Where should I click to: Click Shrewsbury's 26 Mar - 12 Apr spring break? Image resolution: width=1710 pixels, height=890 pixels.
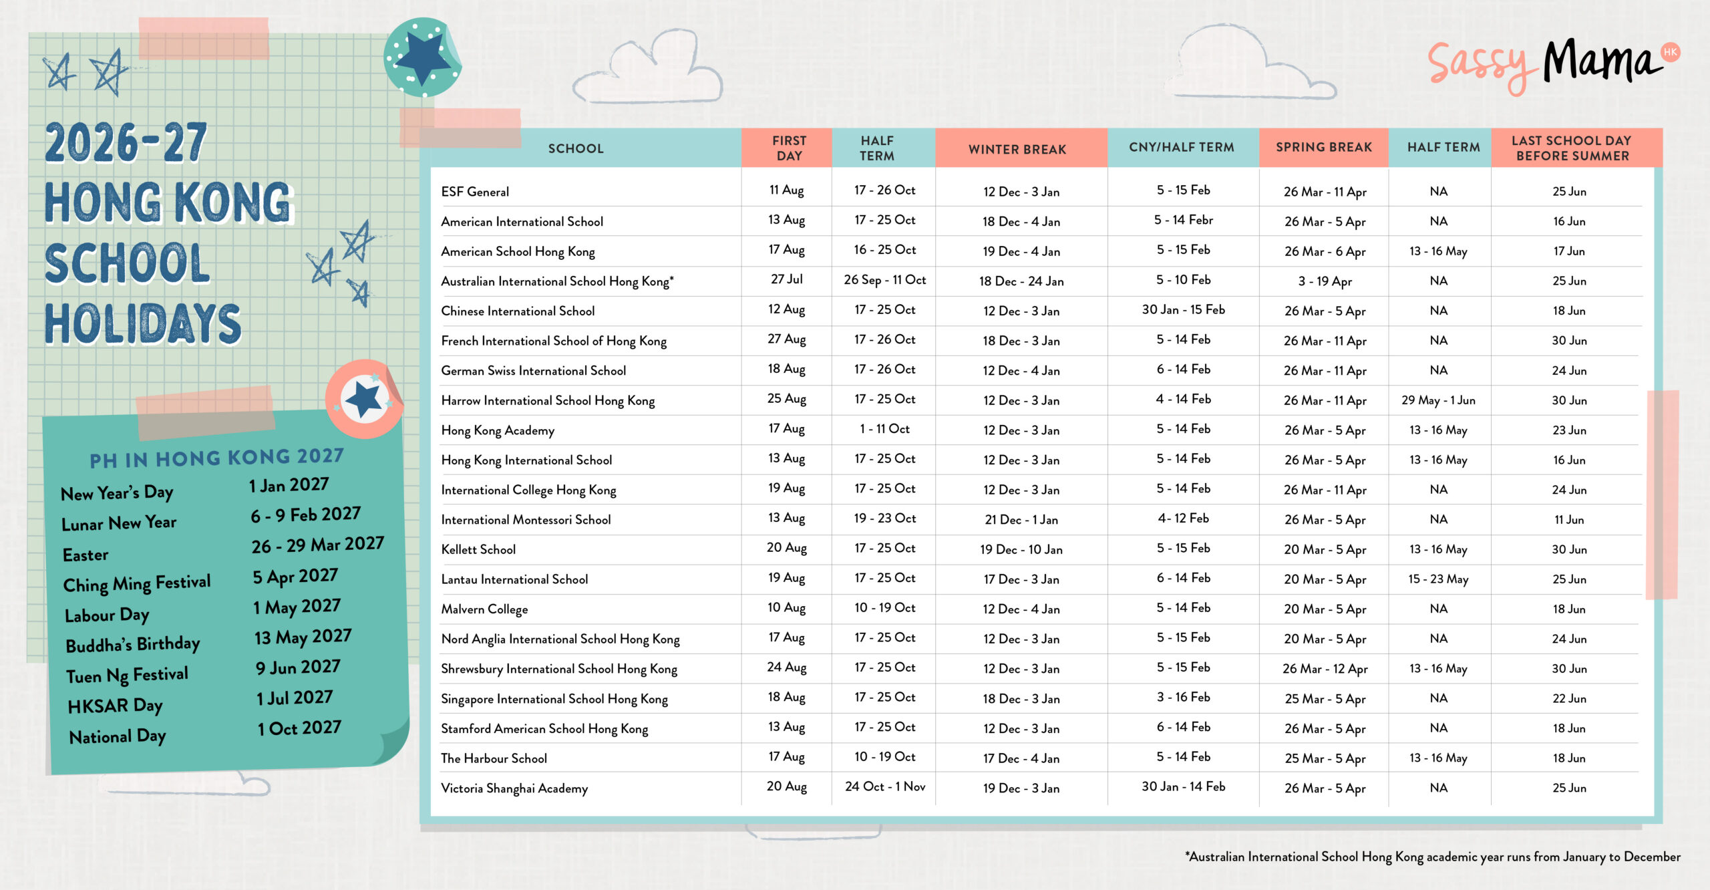pos(1325,669)
